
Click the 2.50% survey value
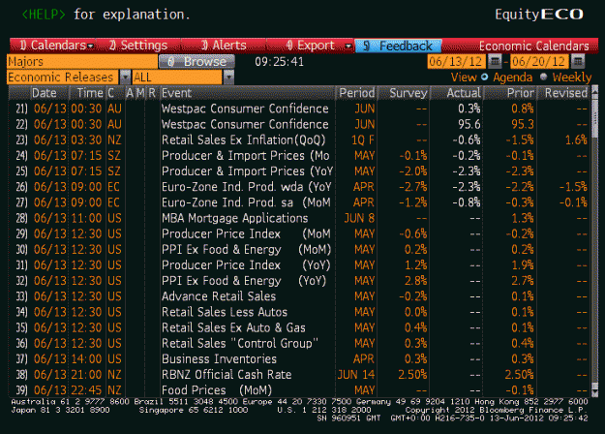pyautogui.click(x=412, y=375)
